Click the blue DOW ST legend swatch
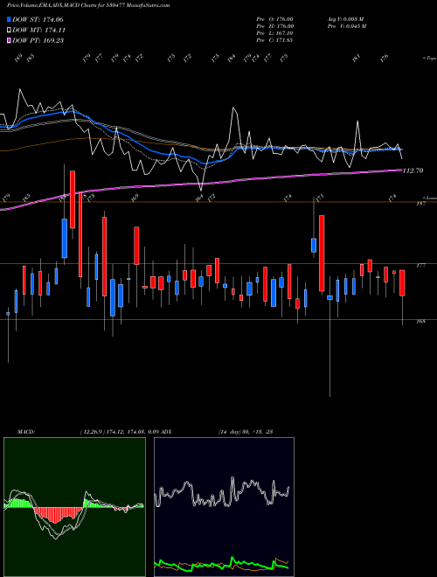The height and width of the screenshot is (577, 437). [x=9, y=19]
